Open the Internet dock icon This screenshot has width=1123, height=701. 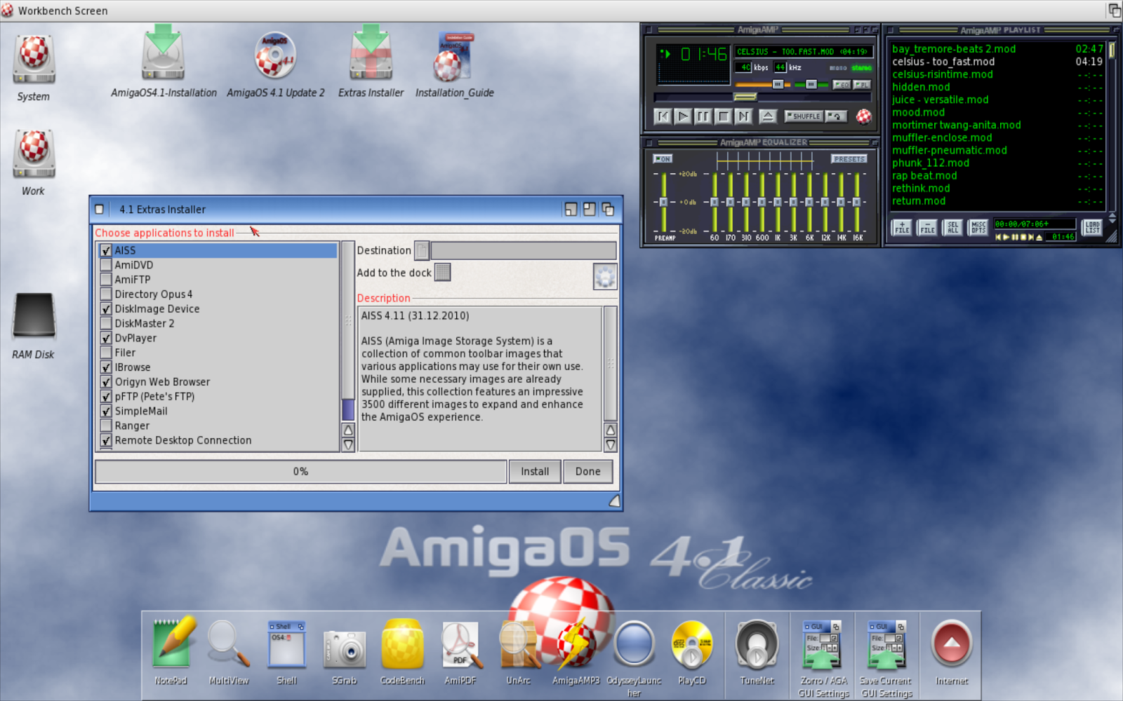(x=952, y=644)
